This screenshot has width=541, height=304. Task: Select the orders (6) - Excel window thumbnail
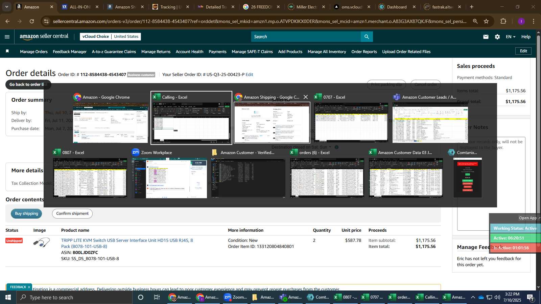(x=327, y=173)
